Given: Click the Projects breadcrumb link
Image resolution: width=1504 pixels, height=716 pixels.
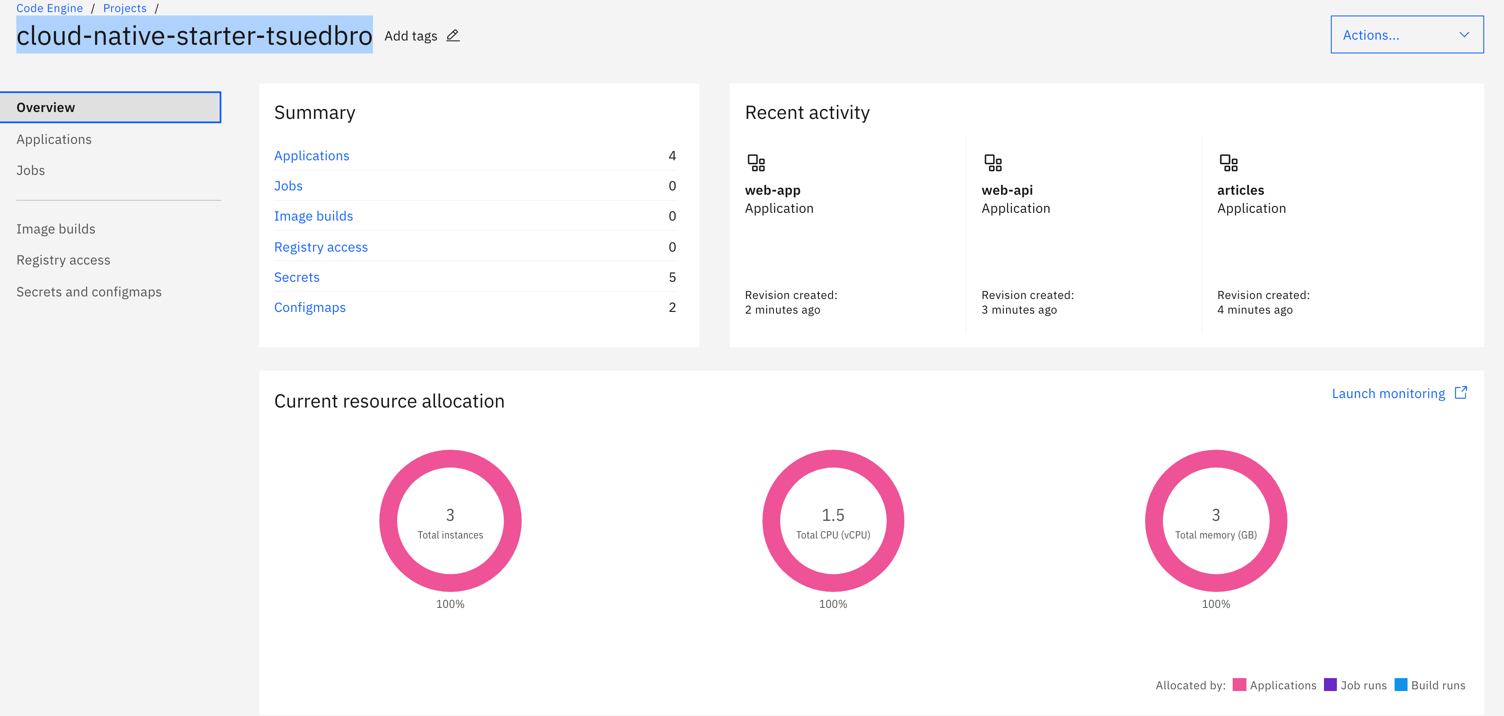Looking at the screenshot, I should (x=125, y=8).
